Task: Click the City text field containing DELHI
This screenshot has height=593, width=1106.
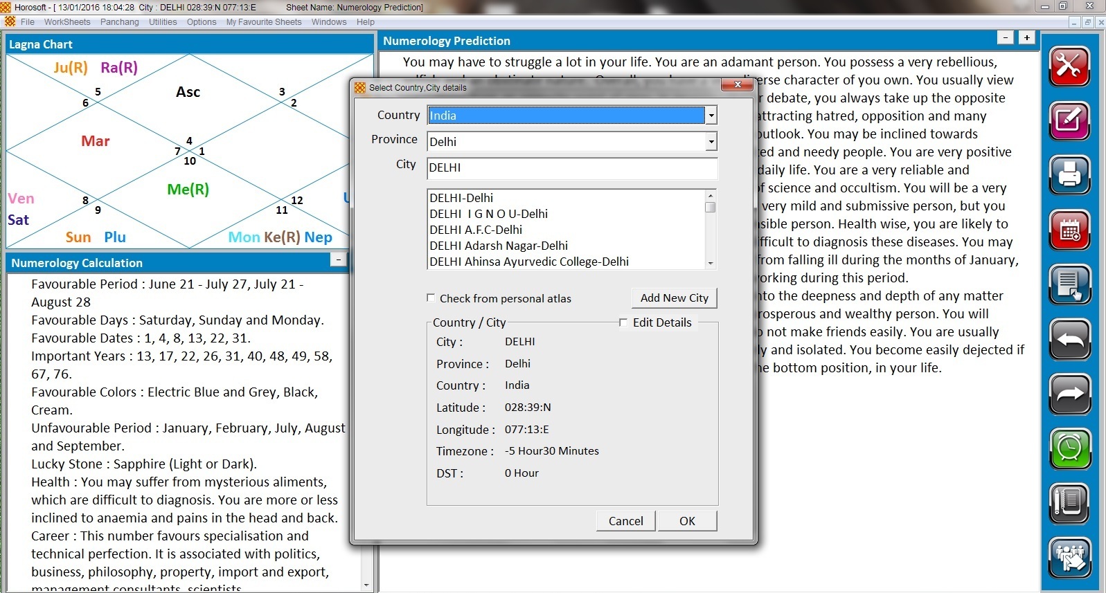Action: [572, 168]
